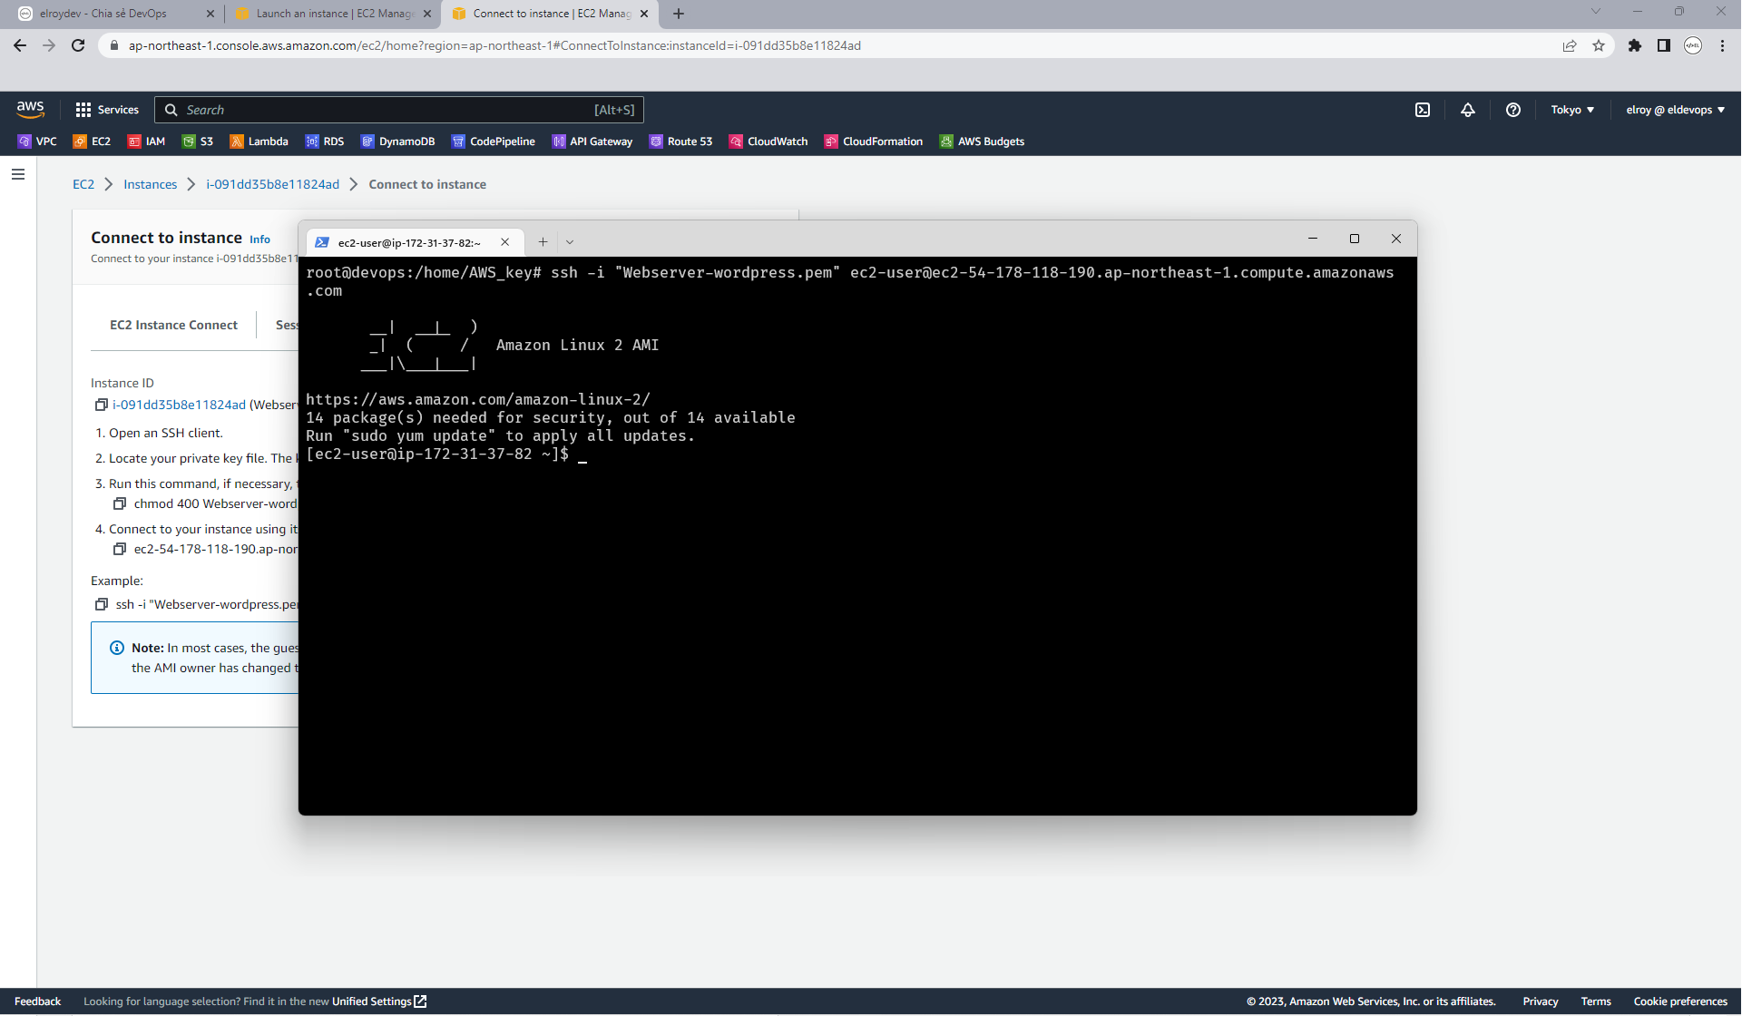Open the instance ID link in panel
The height and width of the screenshot is (1016, 1742).
coord(179,405)
